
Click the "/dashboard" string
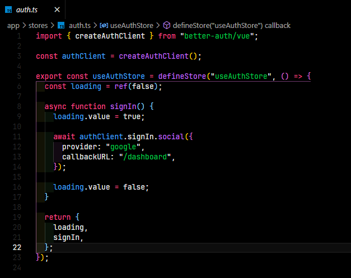[x=145, y=157]
